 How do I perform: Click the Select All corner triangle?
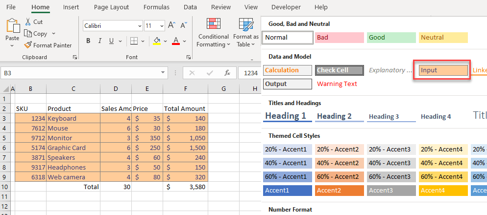click(5, 89)
